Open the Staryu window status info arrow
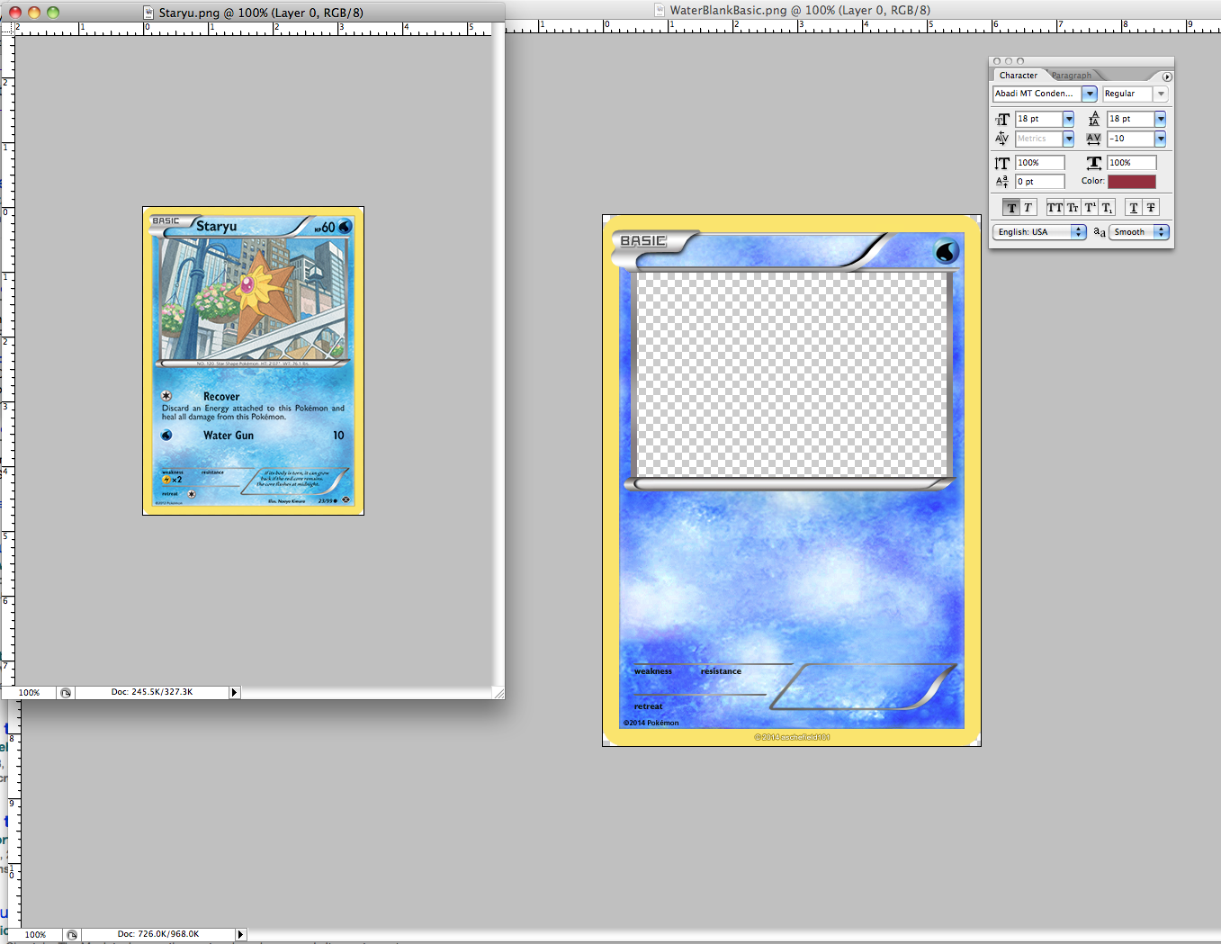This screenshot has width=1221, height=944. 235,693
